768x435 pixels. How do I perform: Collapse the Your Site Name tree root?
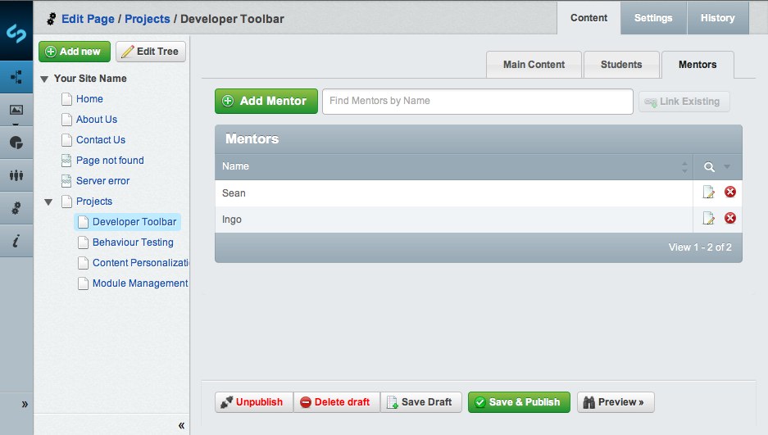[44, 79]
